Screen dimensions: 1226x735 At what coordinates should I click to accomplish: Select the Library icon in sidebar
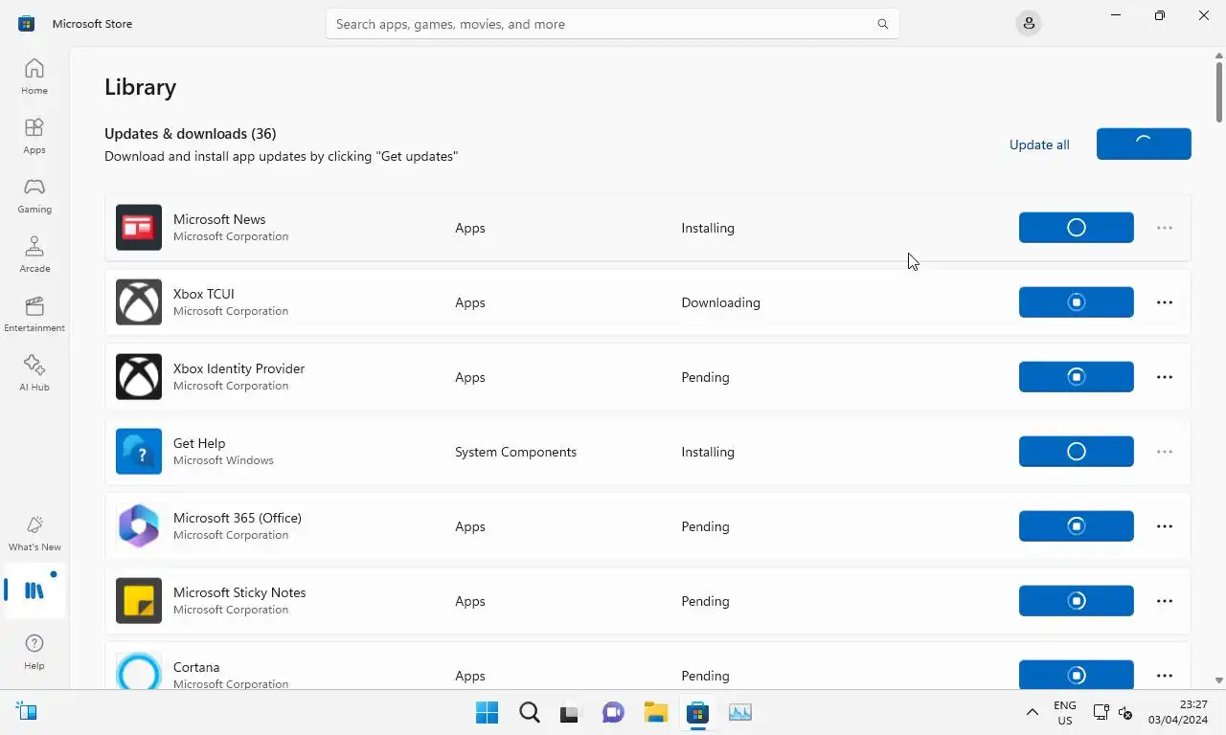click(x=34, y=590)
